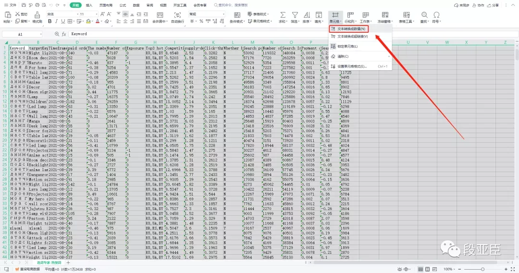Select 文本转换成数值(N) menu entry

click(x=348, y=29)
